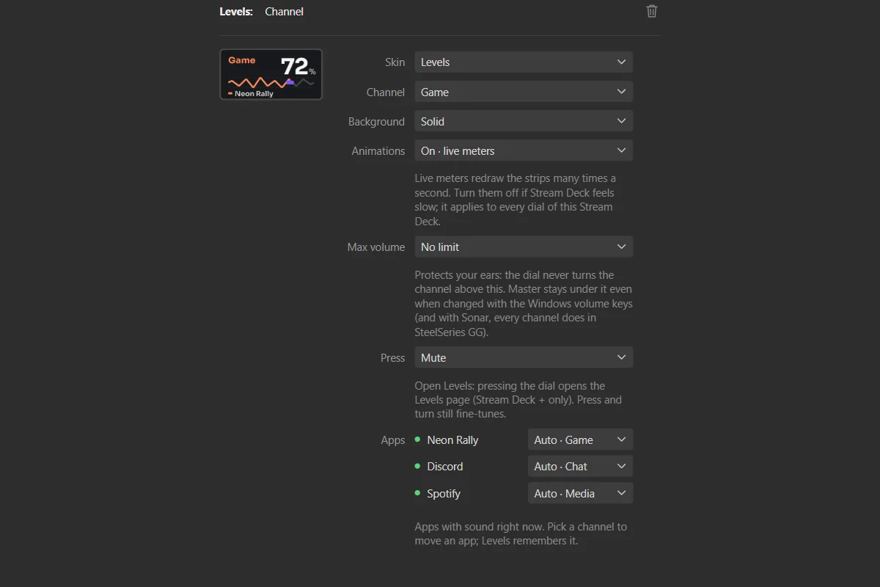Click the Apps section label

click(x=393, y=440)
